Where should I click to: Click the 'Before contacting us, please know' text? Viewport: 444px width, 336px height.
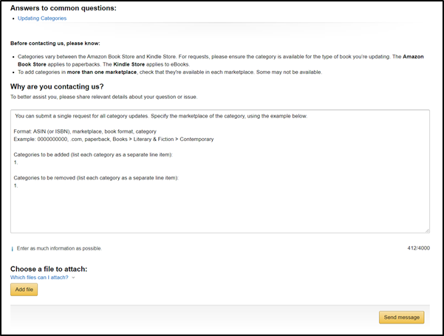[x=55, y=44]
